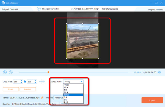Choose 4:3 aspect ratio option
This screenshot has width=165, height=107.
73,90
